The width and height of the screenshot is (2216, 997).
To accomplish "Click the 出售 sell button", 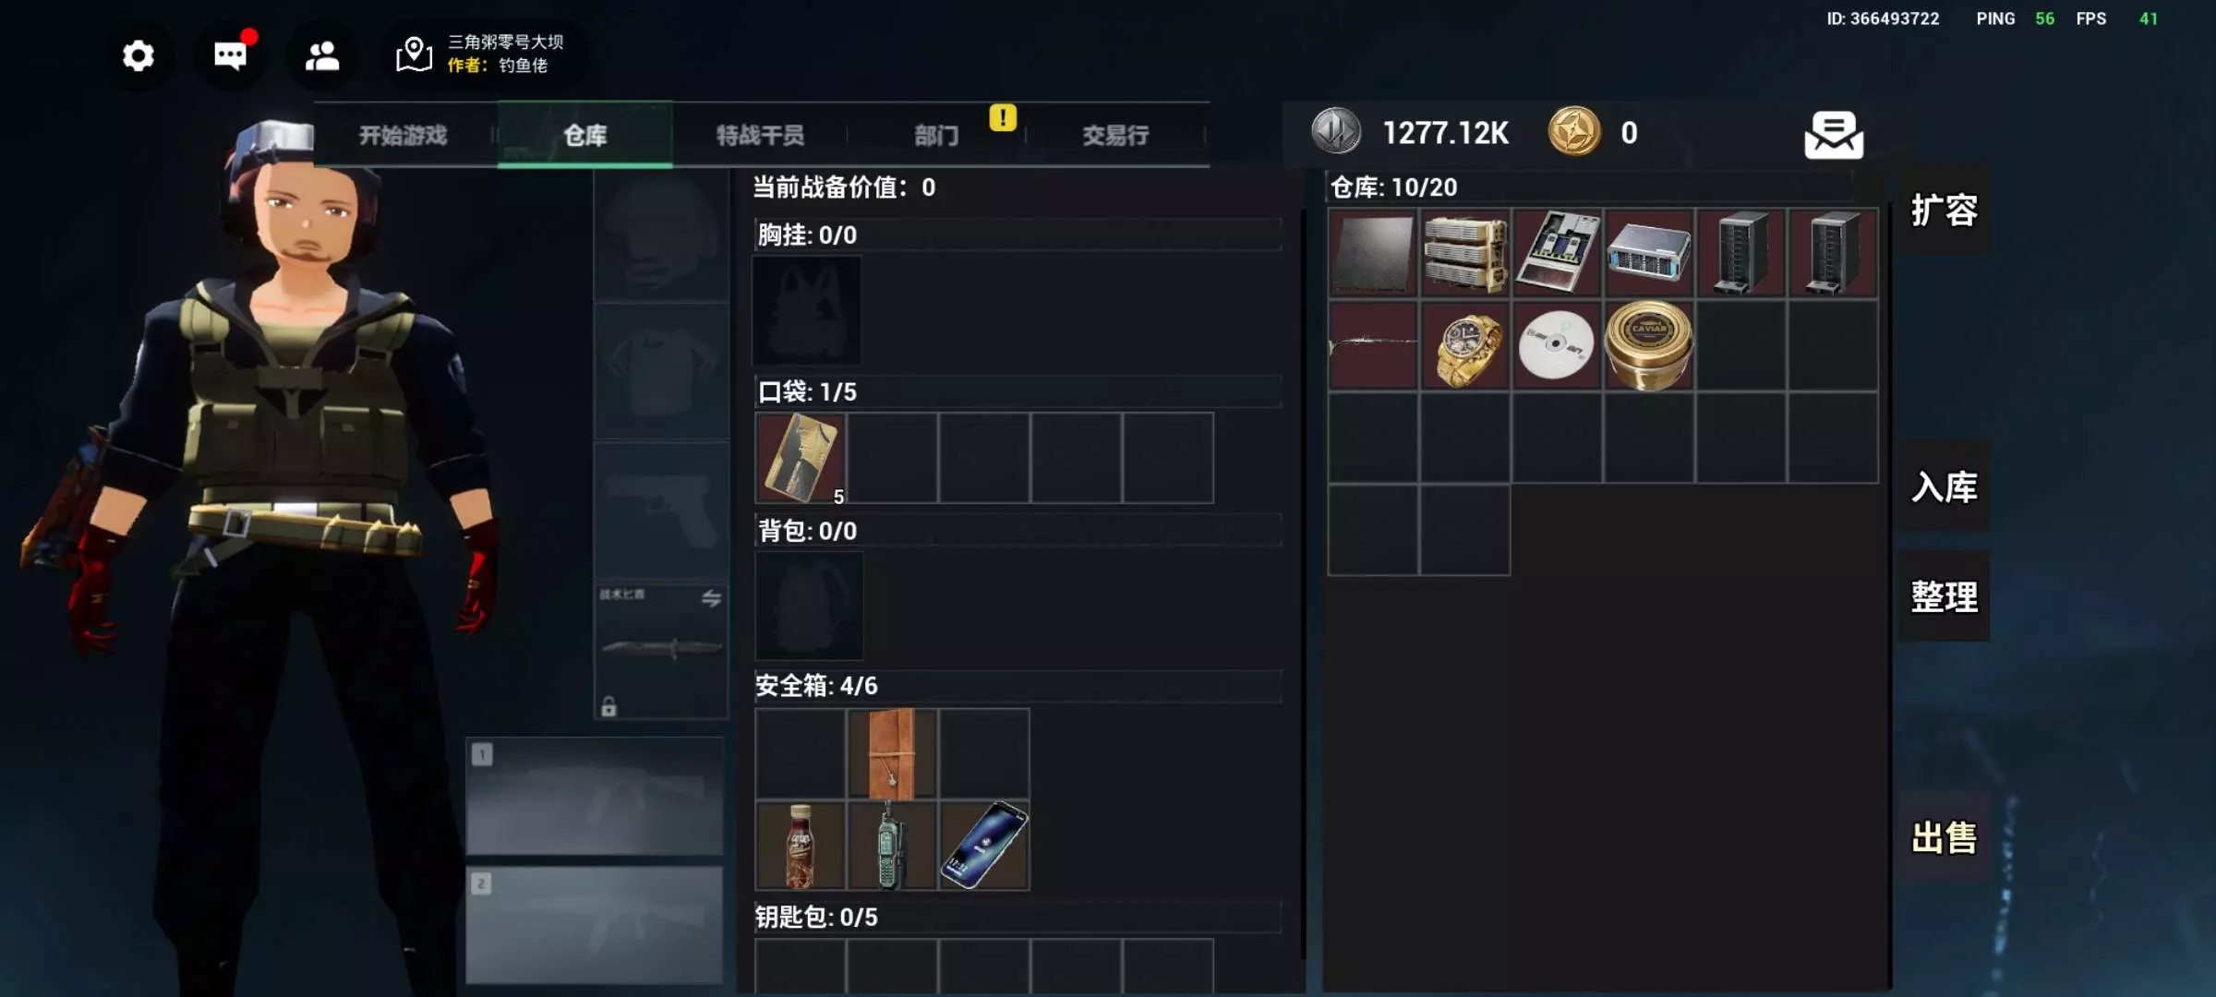I will coord(1944,838).
